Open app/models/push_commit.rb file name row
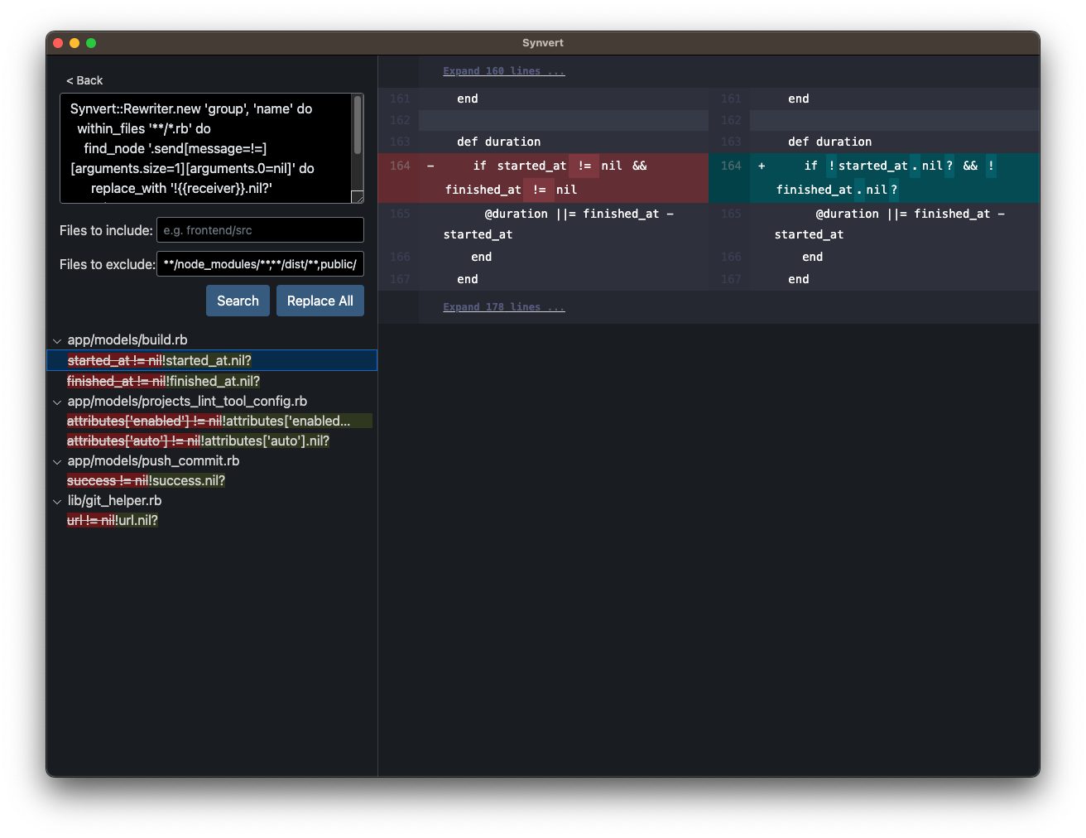The width and height of the screenshot is (1086, 838). click(x=153, y=460)
